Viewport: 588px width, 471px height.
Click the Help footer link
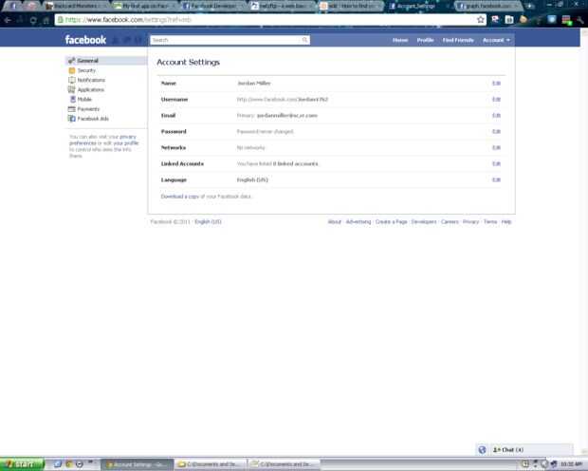(506, 222)
